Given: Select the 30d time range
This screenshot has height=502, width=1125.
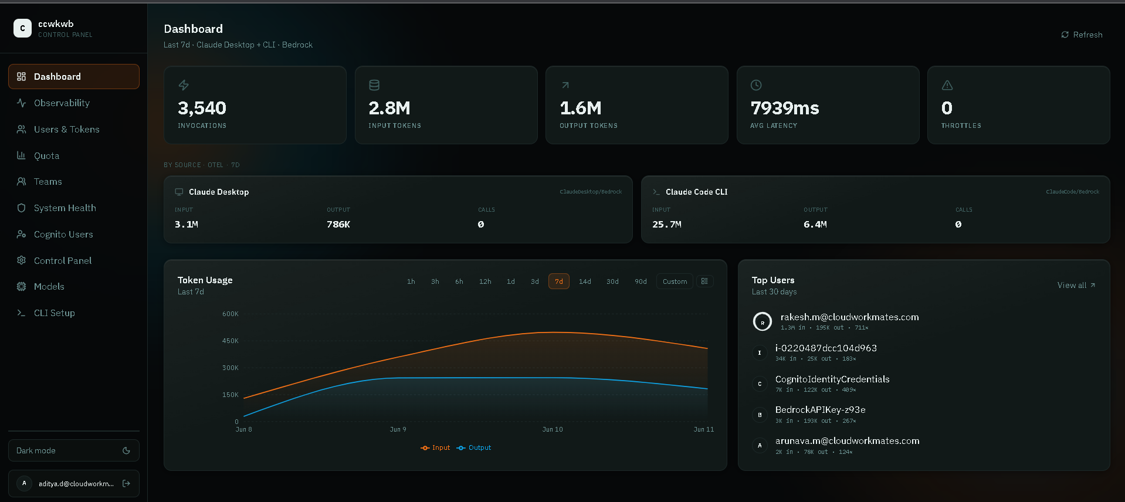Looking at the screenshot, I should [x=612, y=281].
